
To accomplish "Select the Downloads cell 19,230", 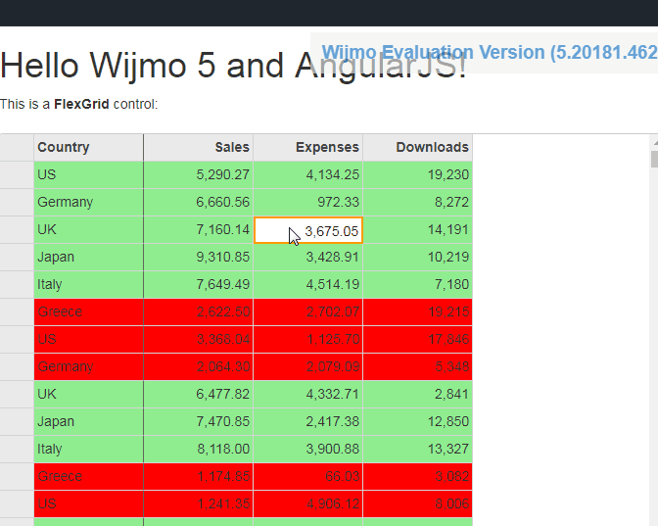I will [418, 175].
